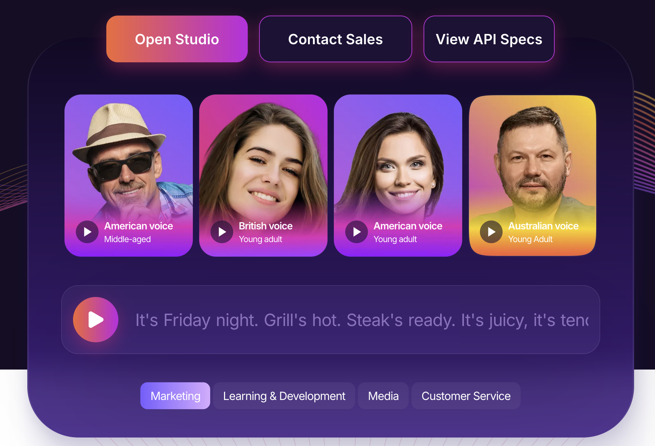Play the British voice young adult sample

(x=222, y=232)
